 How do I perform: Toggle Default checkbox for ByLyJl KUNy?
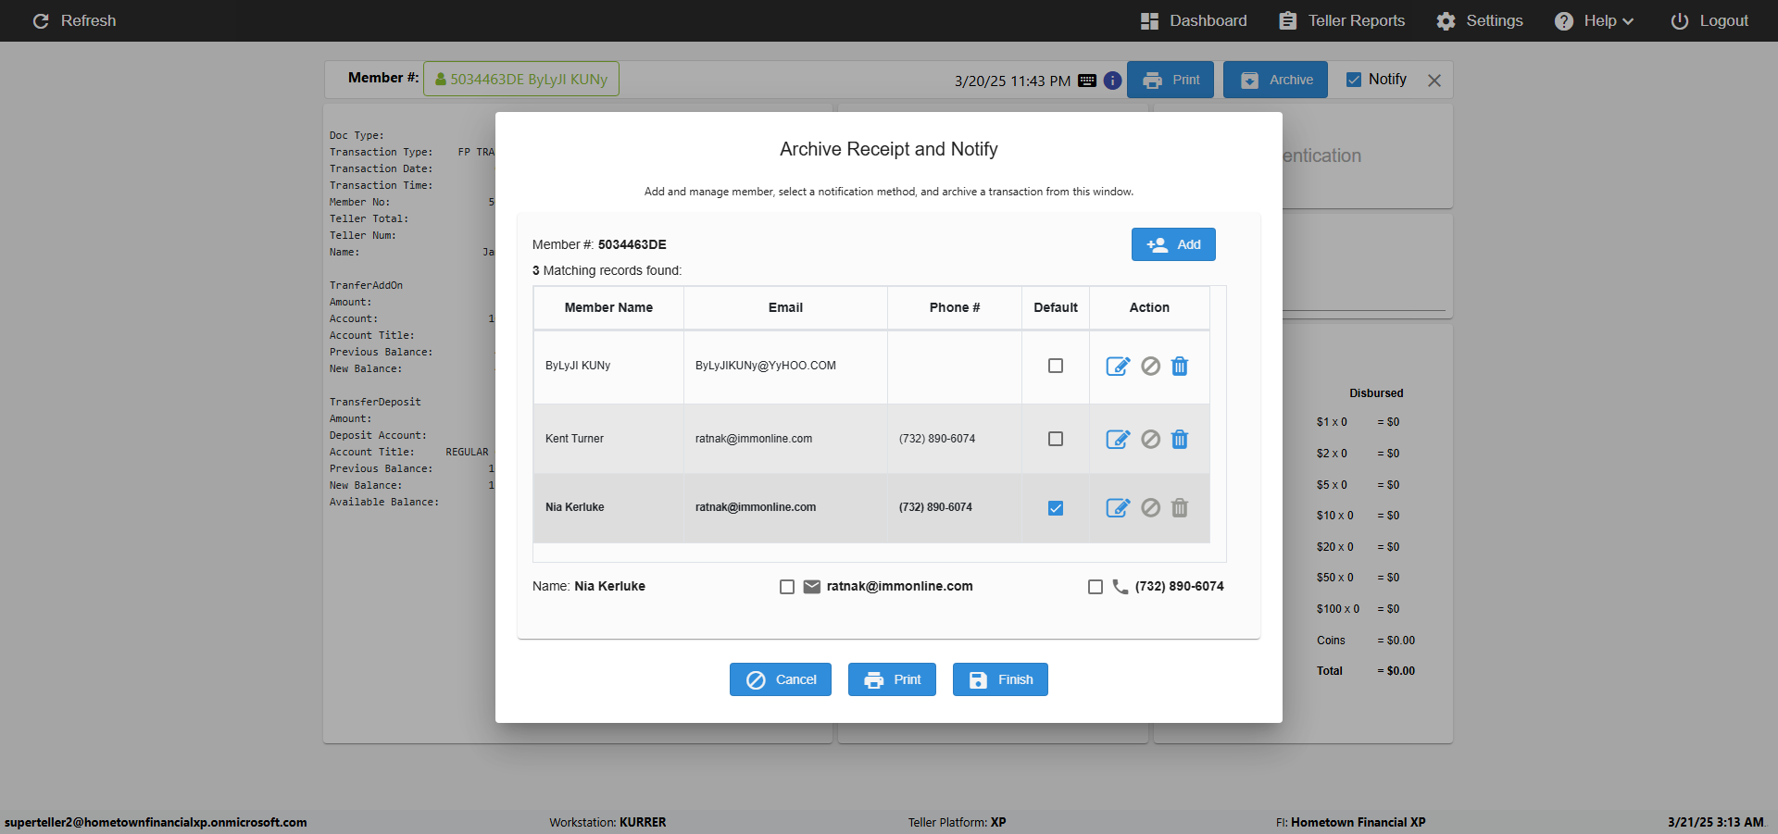(x=1056, y=366)
